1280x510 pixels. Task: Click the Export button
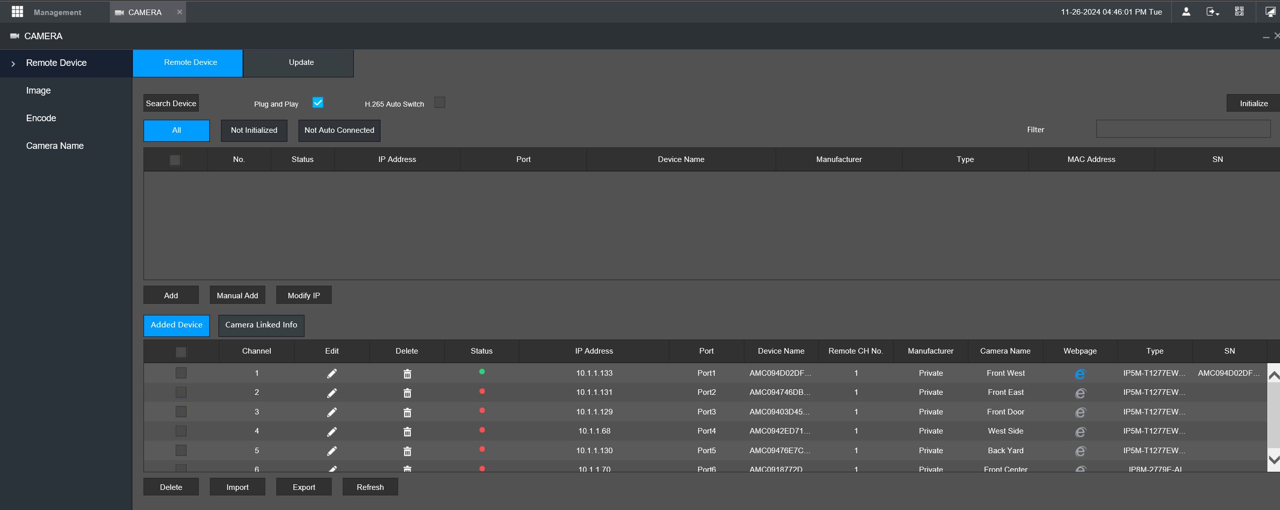304,487
